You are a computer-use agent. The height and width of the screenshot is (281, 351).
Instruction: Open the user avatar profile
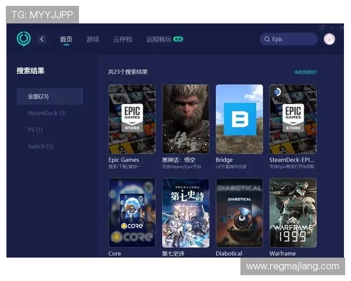tap(329, 39)
